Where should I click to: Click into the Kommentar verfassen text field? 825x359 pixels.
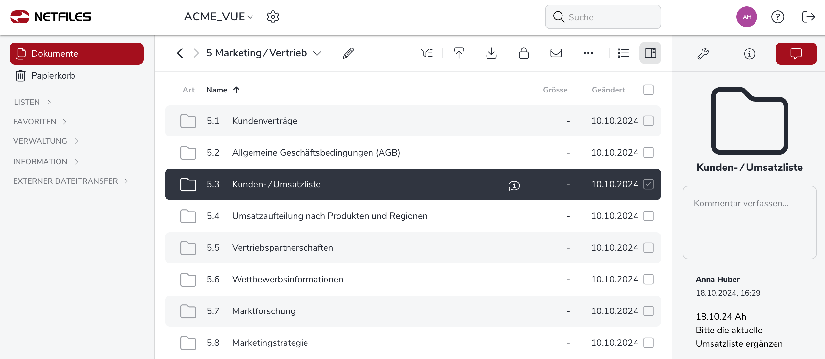pos(749,223)
